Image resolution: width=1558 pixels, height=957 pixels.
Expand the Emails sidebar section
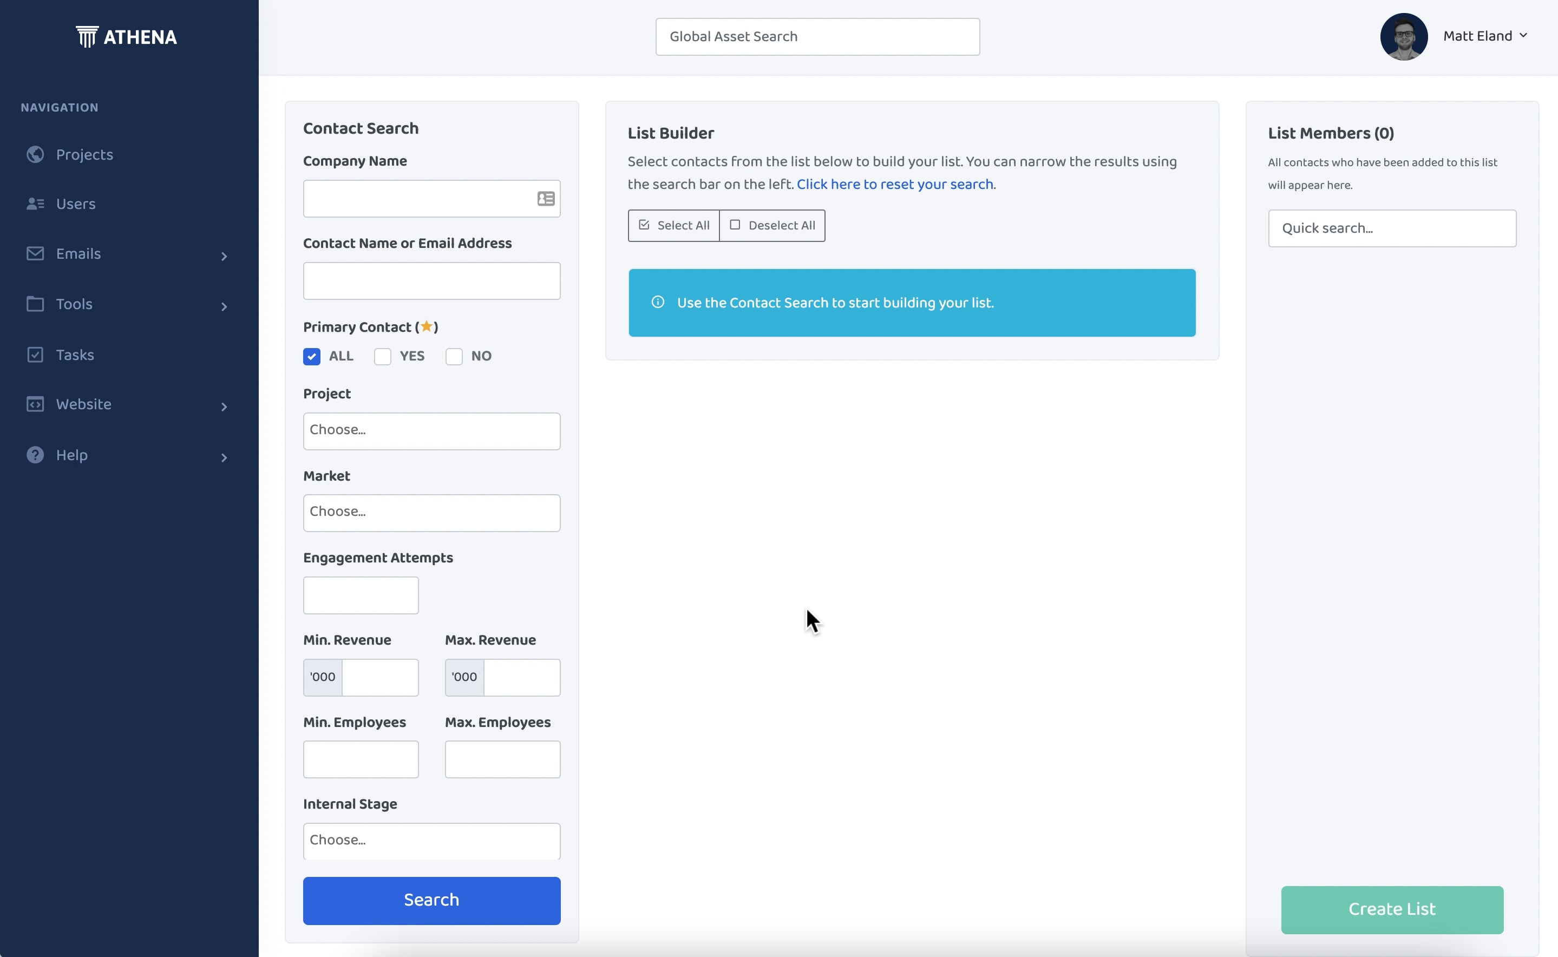click(224, 255)
